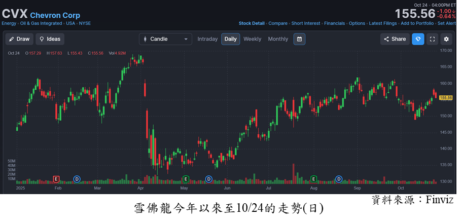Open chart settings gear

pyautogui.click(x=446, y=39)
